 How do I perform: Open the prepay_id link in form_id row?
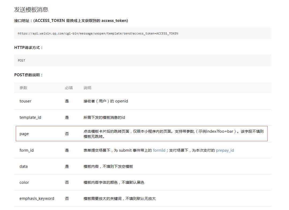(x=225, y=150)
